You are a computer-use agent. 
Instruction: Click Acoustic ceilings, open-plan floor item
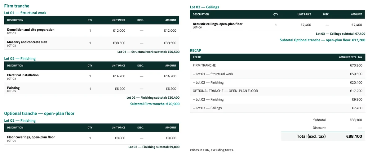[277, 25]
